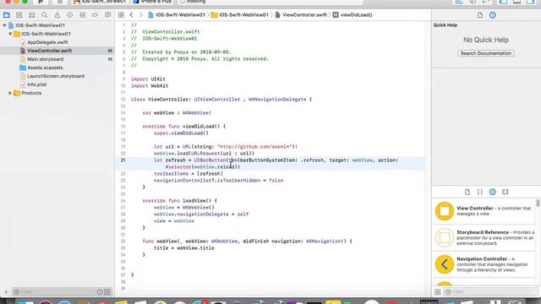Open the Symbol navigator
541x304 pixels.
point(32,15)
